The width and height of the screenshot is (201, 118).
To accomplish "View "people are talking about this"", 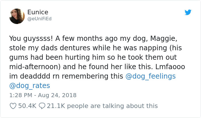I will pos(113,106).
